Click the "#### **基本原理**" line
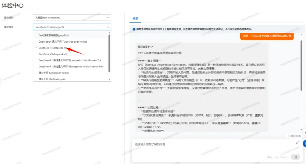 [x=149, y=61]
